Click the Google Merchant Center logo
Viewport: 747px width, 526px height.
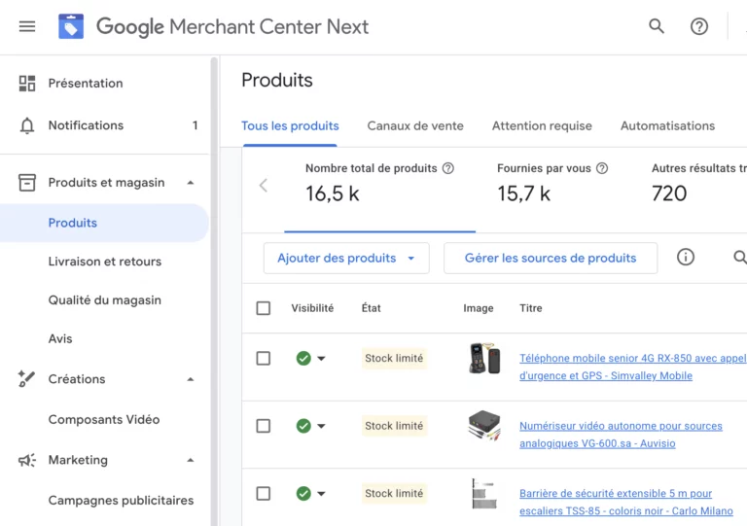[x=71, y=26]
